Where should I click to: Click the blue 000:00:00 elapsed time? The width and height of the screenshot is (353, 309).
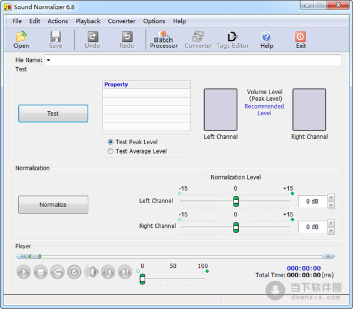tap(304, 268)
